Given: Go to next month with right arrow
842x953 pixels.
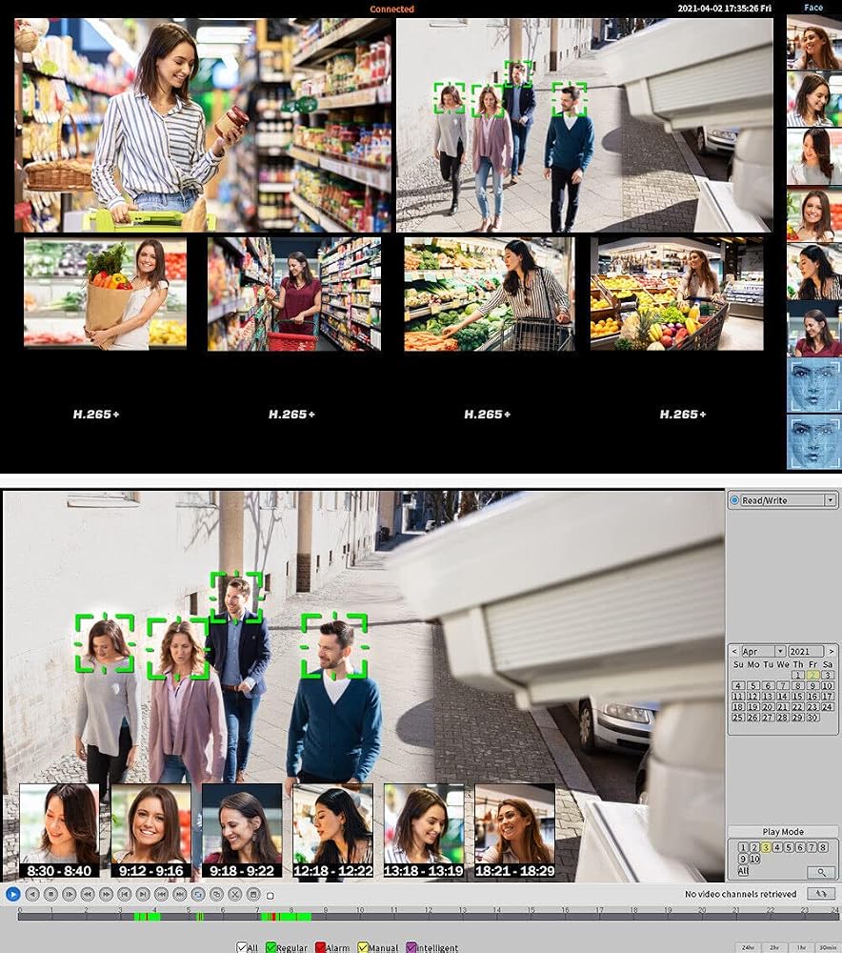Looking at the screenshot, I should 832,651.
